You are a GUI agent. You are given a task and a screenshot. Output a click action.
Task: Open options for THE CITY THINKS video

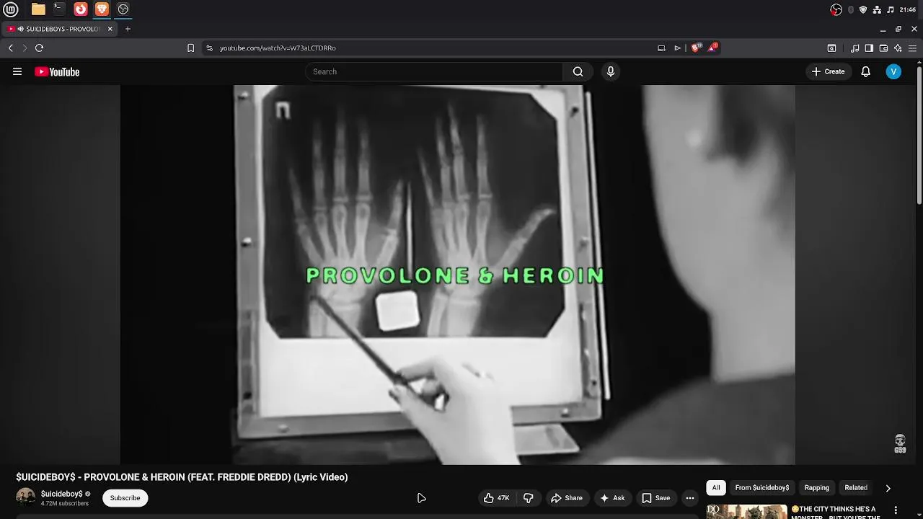tap(896, 510)
